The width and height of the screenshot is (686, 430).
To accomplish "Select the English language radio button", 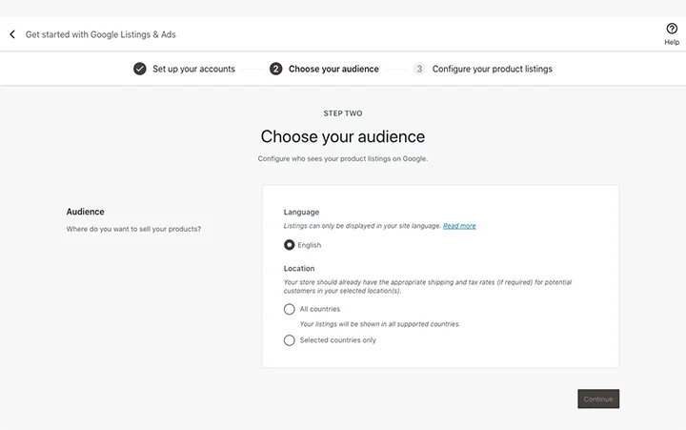I will click(290, 245).
